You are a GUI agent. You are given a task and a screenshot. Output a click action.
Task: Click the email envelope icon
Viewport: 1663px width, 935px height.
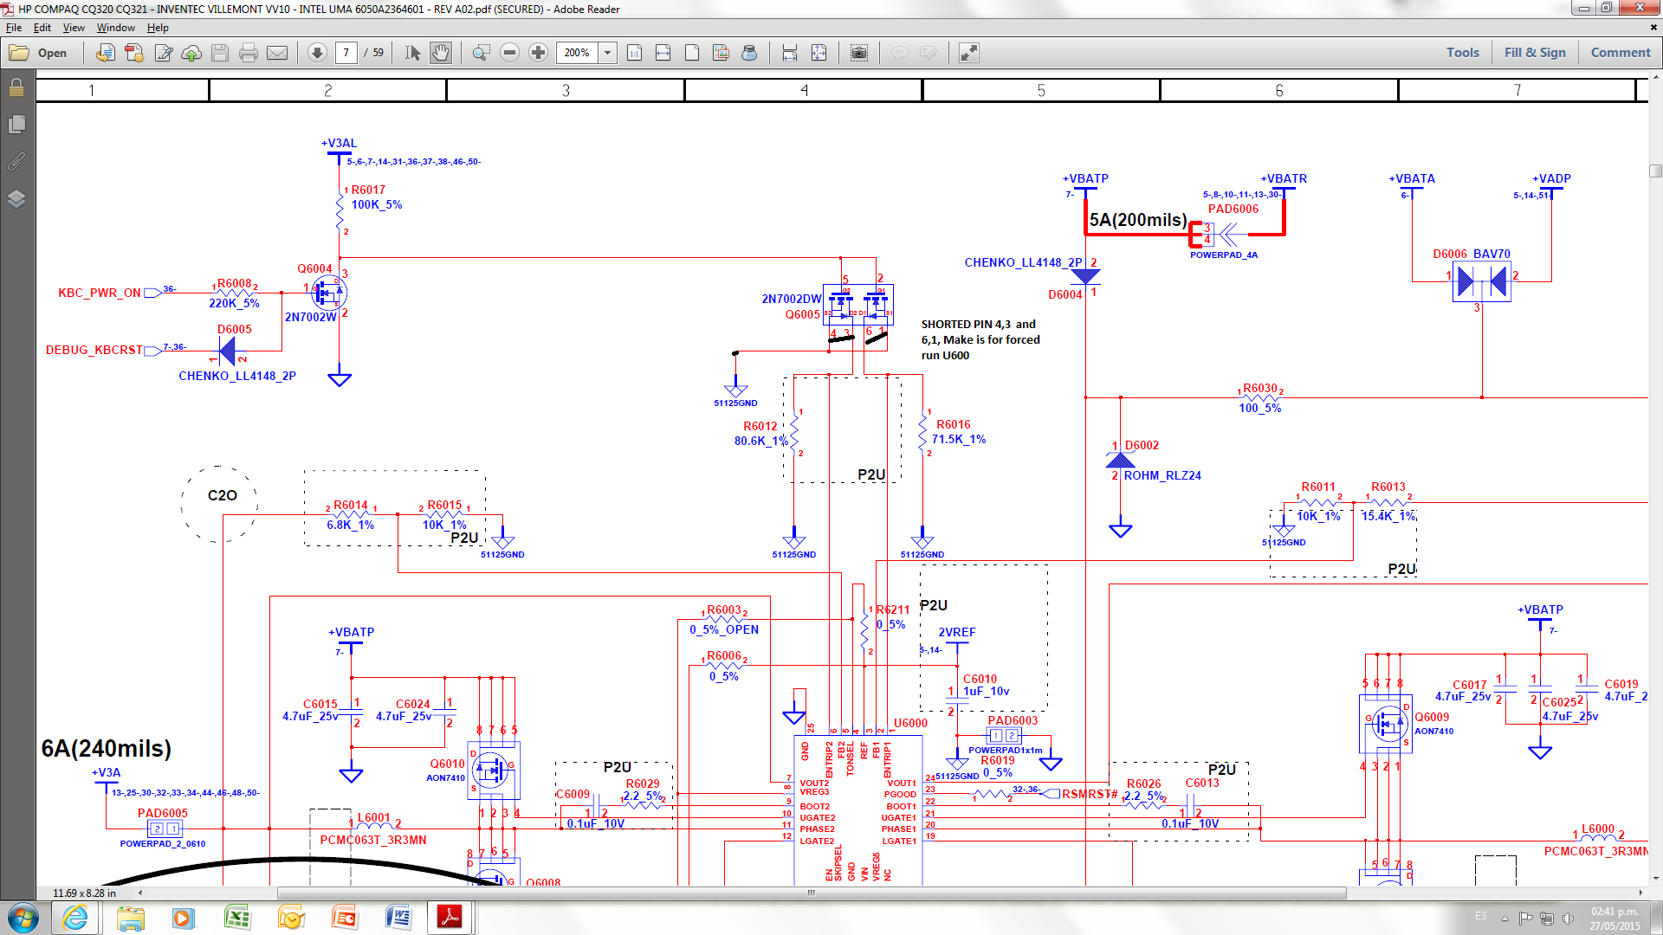pos(277,53)
